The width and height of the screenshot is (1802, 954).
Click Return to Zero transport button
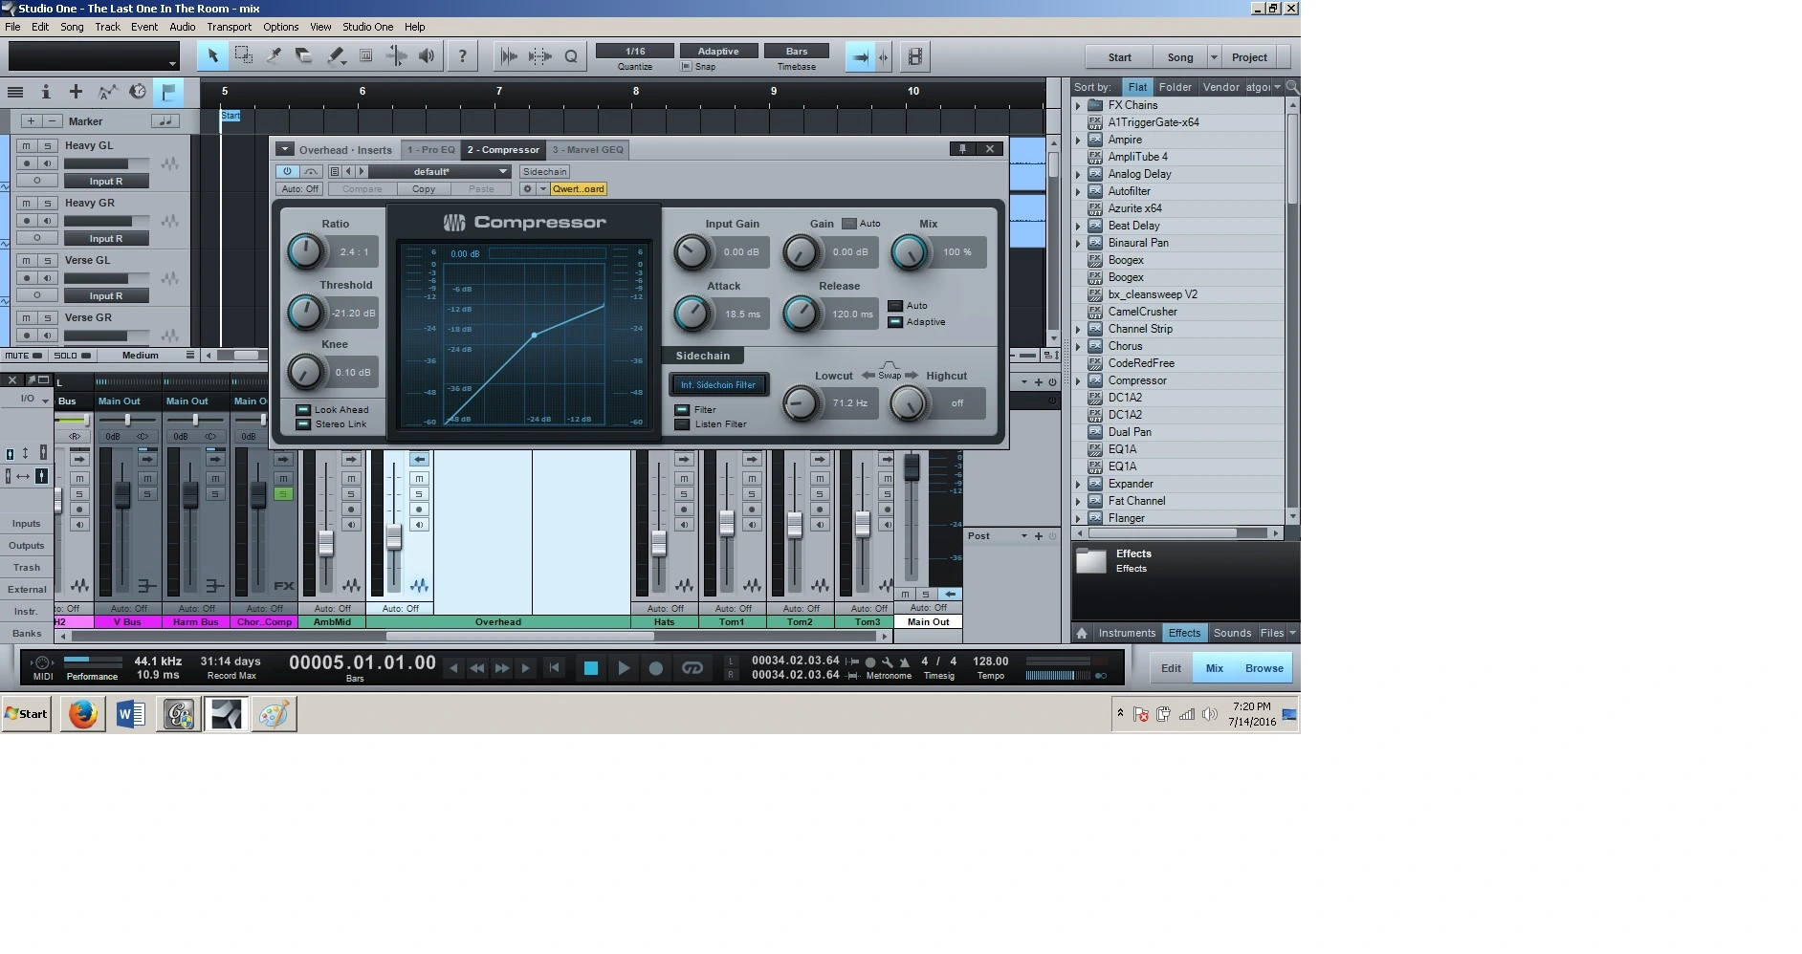pos(554,668)
